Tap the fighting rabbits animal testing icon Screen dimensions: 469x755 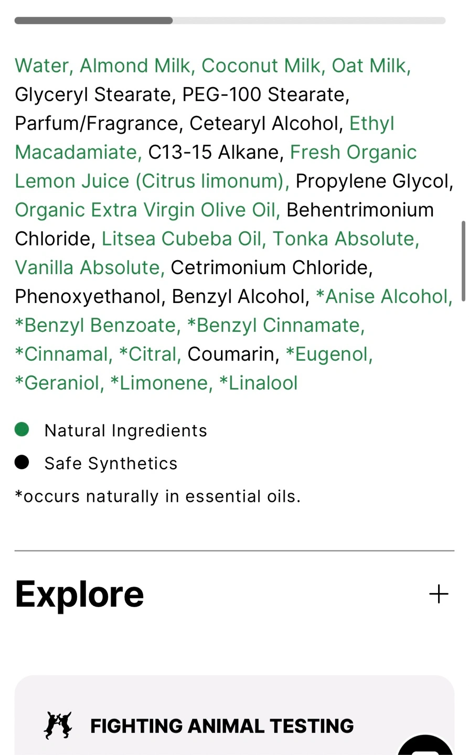click(58, 726)
